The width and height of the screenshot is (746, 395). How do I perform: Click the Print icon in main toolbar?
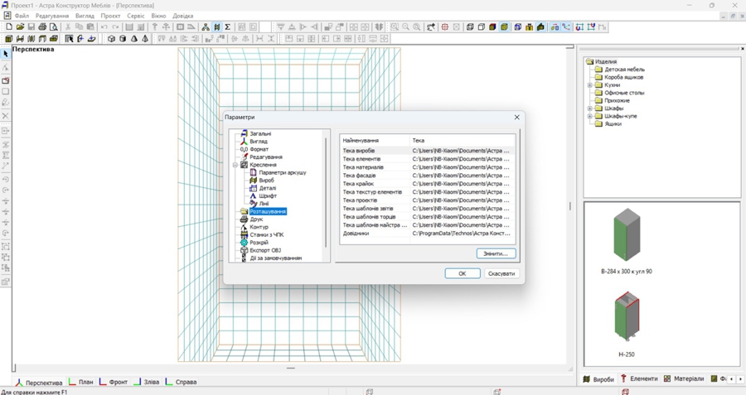(42, 27)
